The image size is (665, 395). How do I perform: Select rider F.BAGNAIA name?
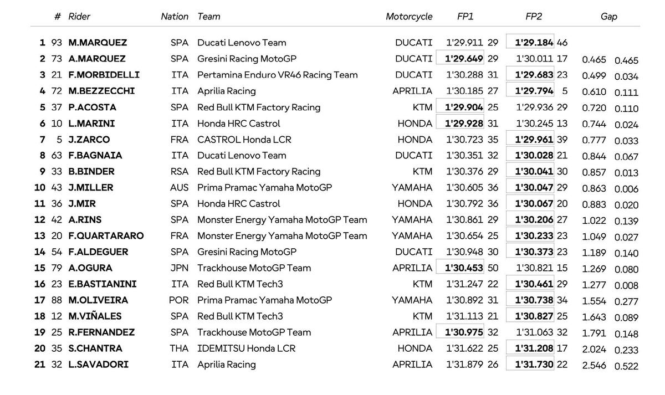click(95, 156)
